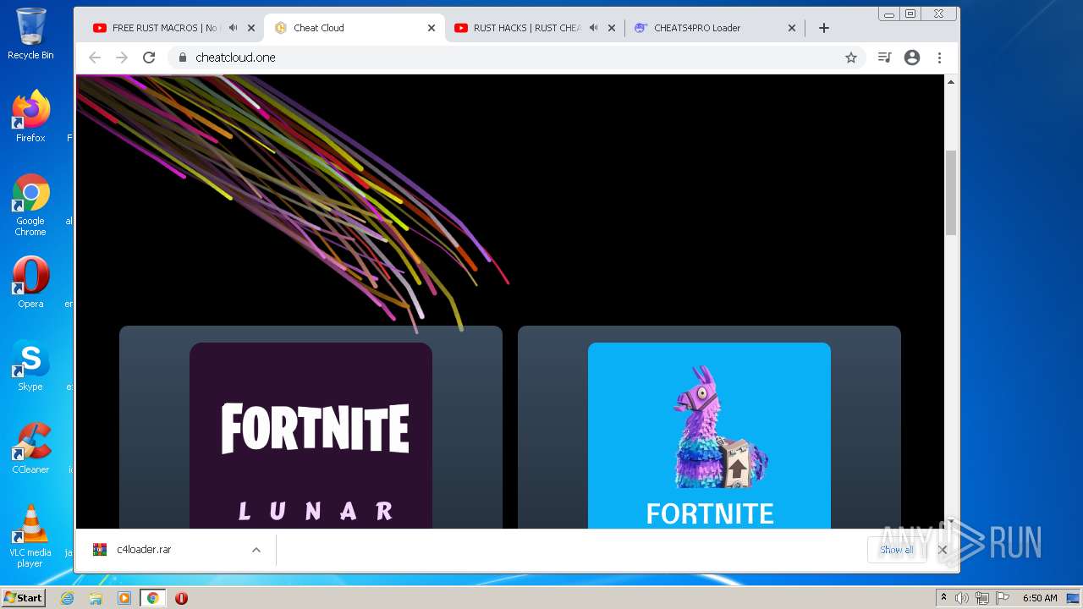The width and height of the screenshot is (1083, 609).
Task: Open the media player taskbar icon
Action: (x=124, y=598)
